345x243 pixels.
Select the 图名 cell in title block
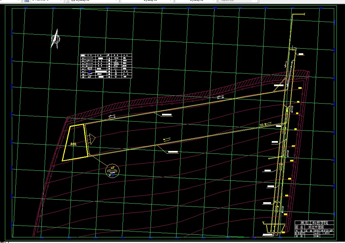coord(299,227)
